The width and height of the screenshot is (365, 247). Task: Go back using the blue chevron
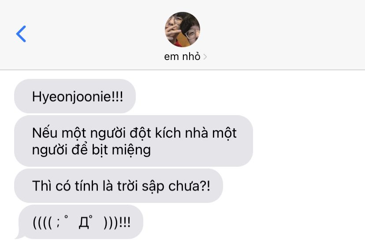click(21, 34)
